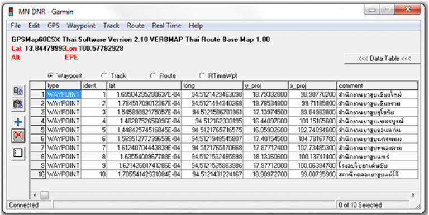Open the Waypoint menu
The height and width of the screenshot is (215, 429).
click(x=81, y=26)
